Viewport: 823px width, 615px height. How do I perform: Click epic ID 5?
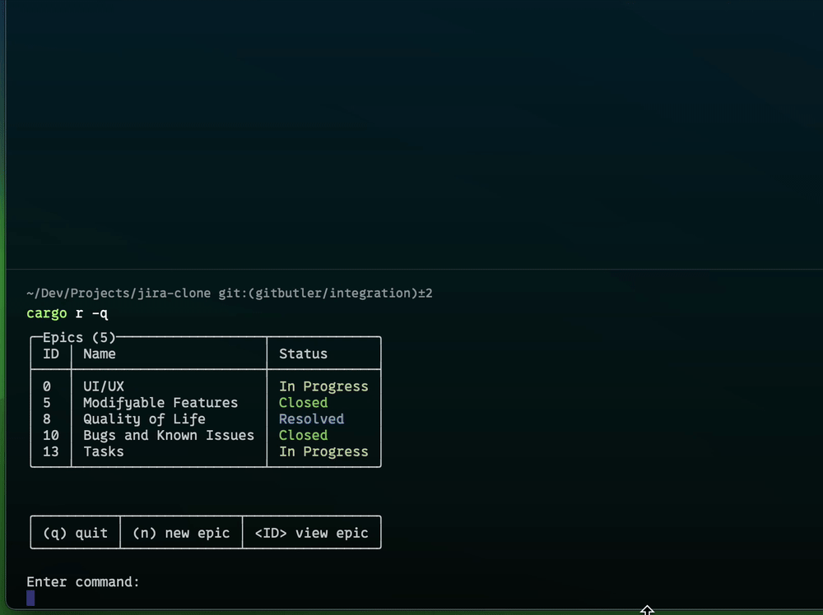(47, 403)
